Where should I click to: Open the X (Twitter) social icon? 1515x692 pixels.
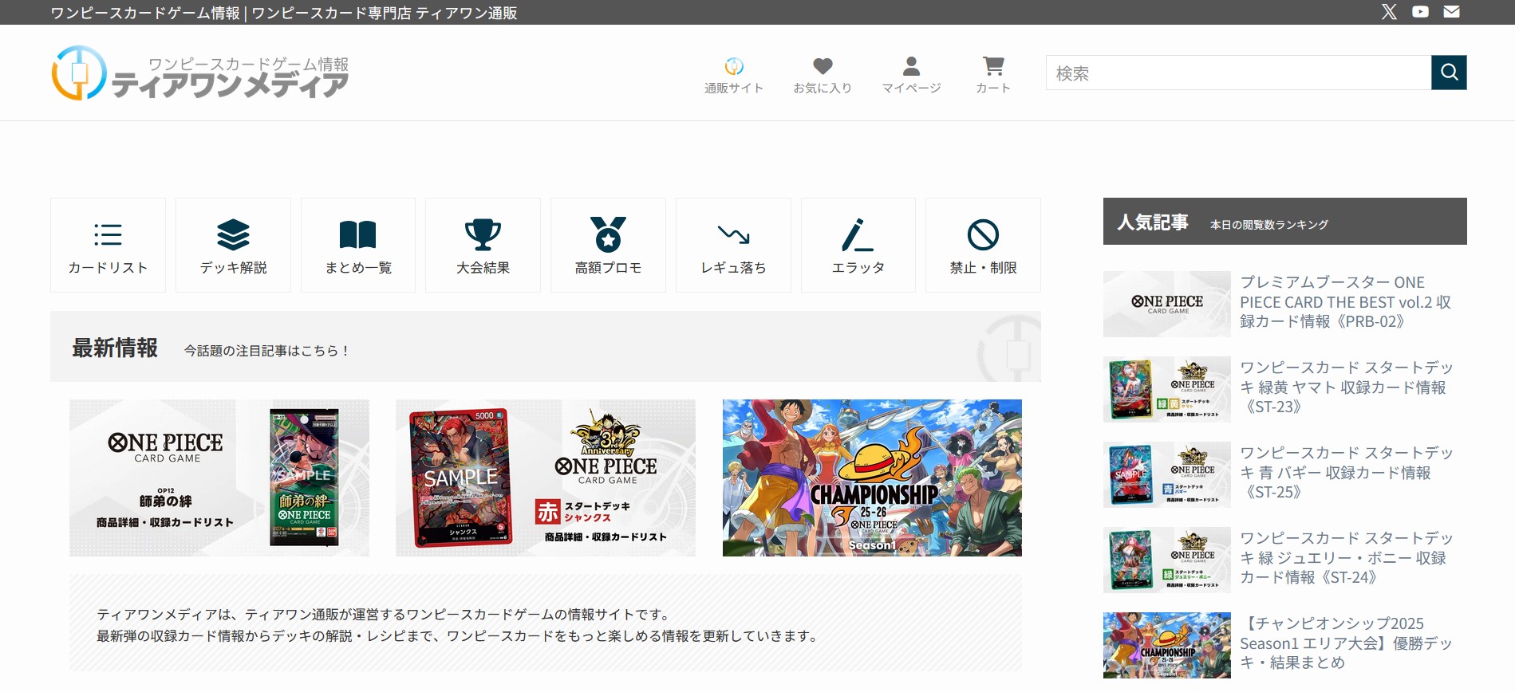[x=1389, y=12]
